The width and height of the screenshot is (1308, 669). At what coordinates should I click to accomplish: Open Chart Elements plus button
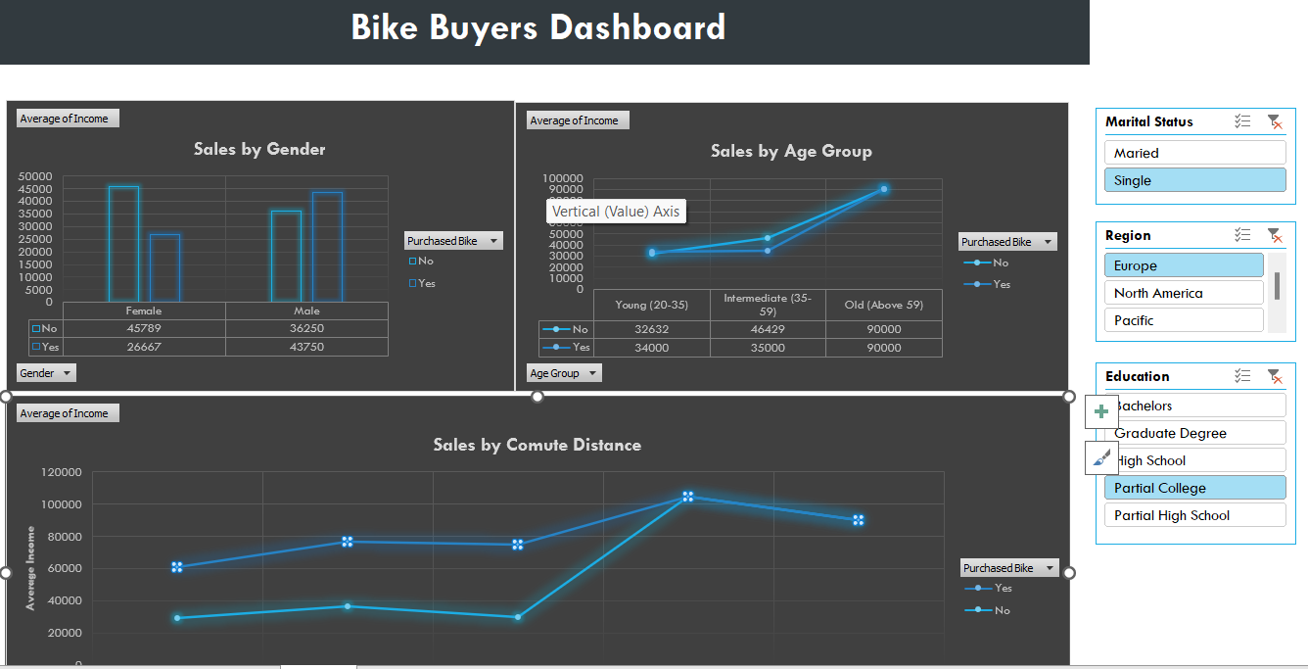click(x=1101, y=411)
